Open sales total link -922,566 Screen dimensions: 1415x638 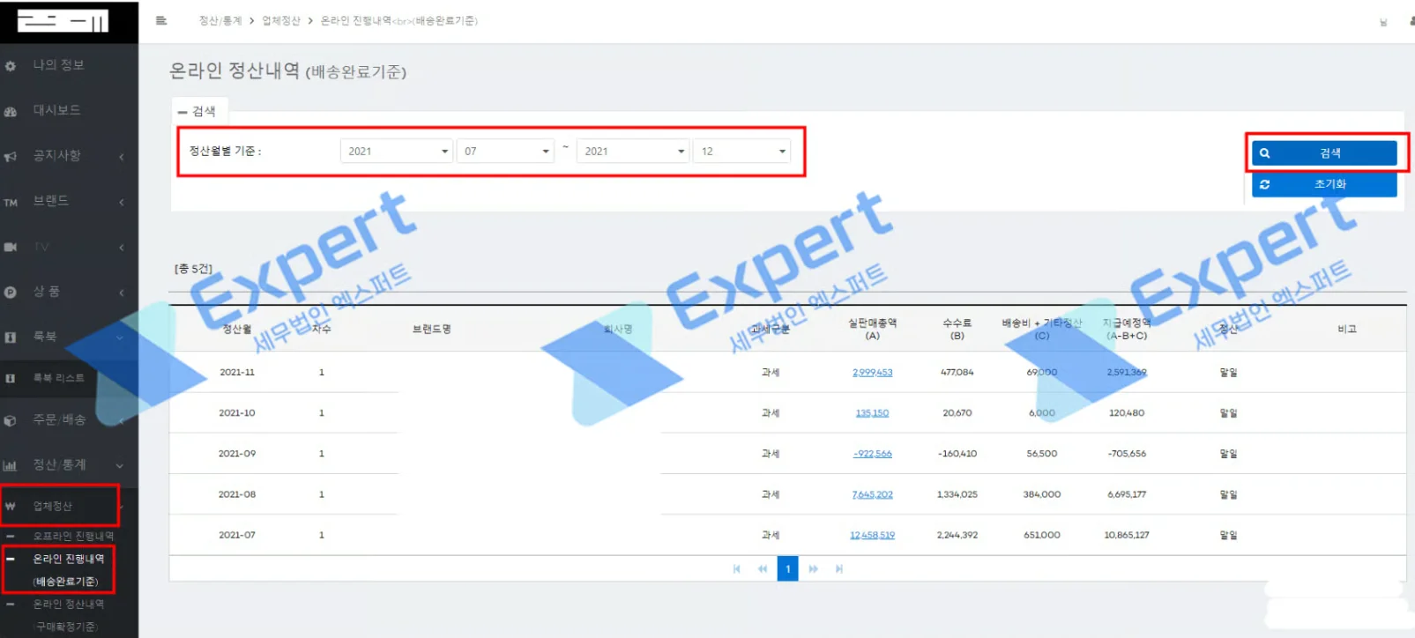(x=872, y=454)
